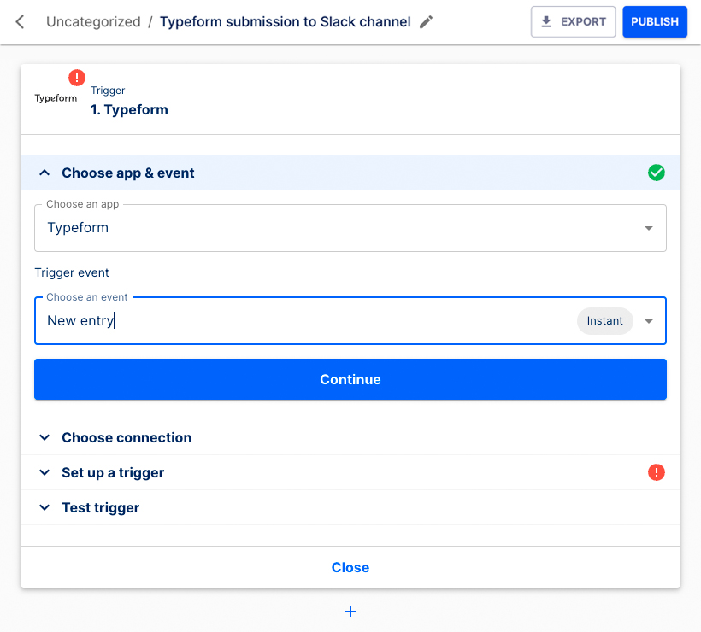
Task: Expand the Test trigger section
Action: pyautogui.click(x=44, y=507)
